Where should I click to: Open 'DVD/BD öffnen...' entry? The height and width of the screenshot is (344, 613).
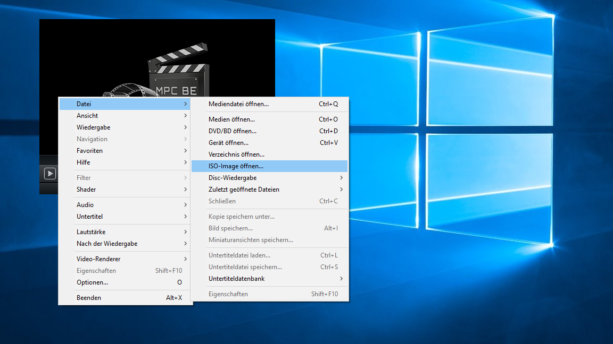click(232, 131)
